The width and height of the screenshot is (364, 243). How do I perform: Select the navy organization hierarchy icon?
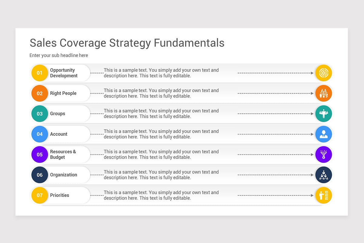point(324,175)
